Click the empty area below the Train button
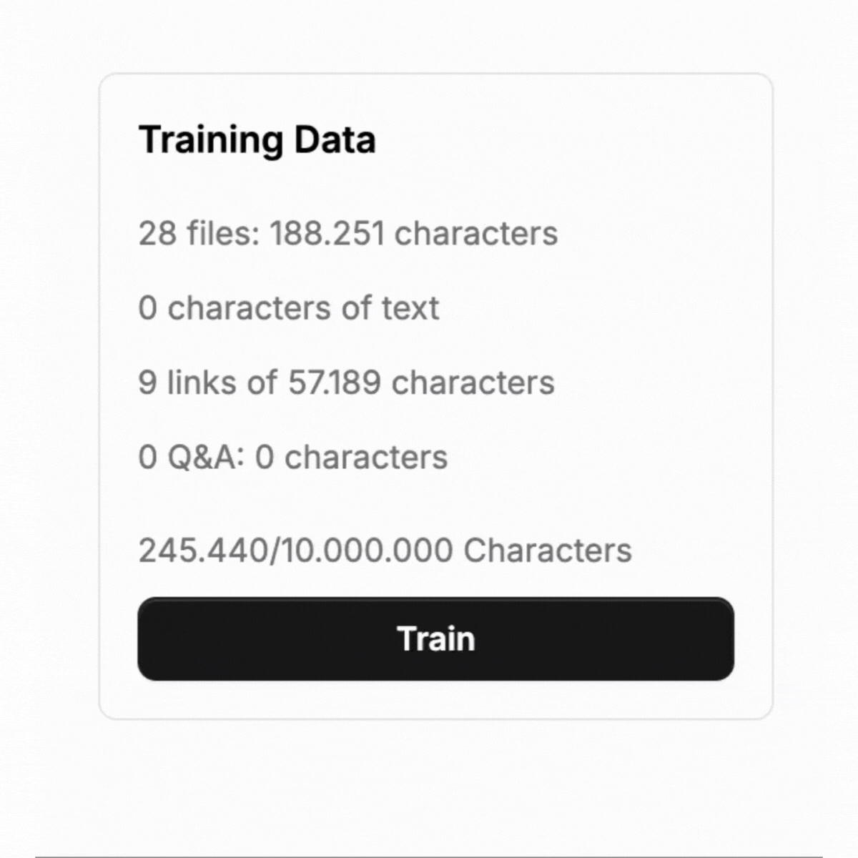The image size is (858, 858). pos(436,697)
